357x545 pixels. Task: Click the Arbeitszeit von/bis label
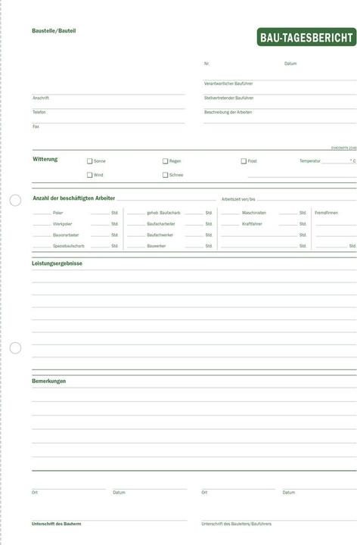[238, 199]
